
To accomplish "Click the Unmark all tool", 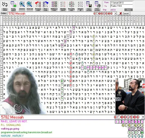I will (80, 6).
